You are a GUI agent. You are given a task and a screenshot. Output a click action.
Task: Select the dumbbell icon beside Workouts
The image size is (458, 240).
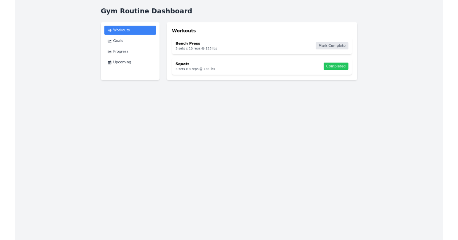tap(110, 30)
